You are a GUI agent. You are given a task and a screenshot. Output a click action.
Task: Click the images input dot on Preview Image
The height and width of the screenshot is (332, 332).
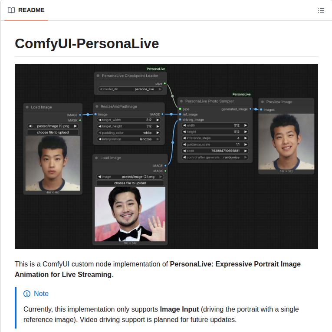point(261,109)
